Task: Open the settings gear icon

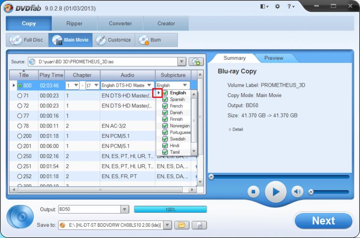Action: coord(277,7)
